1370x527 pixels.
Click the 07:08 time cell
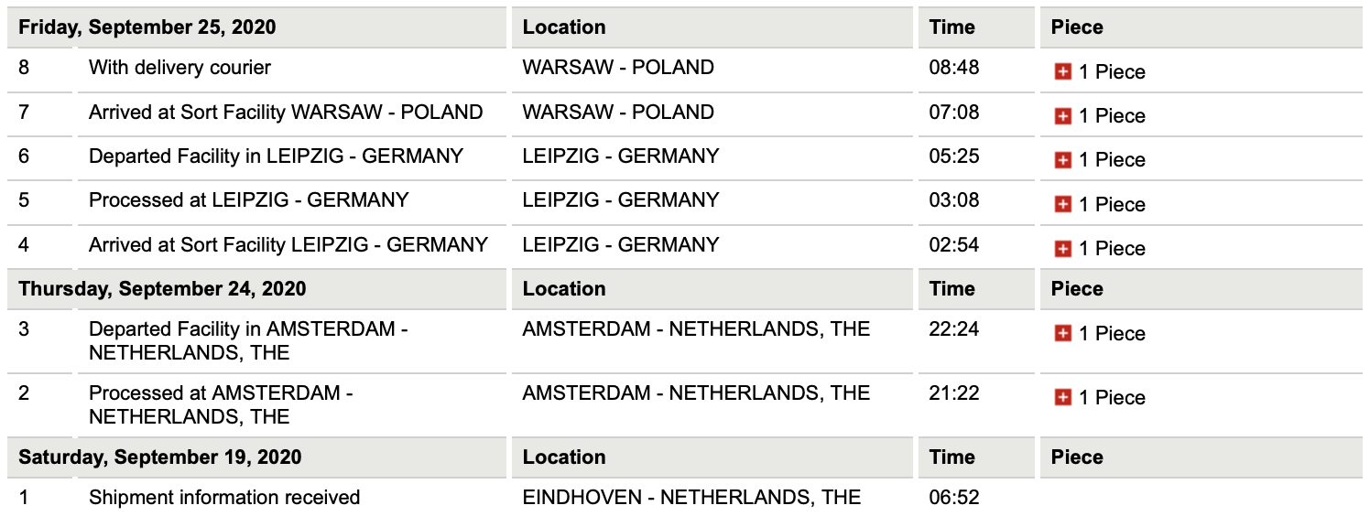[954, 112]
